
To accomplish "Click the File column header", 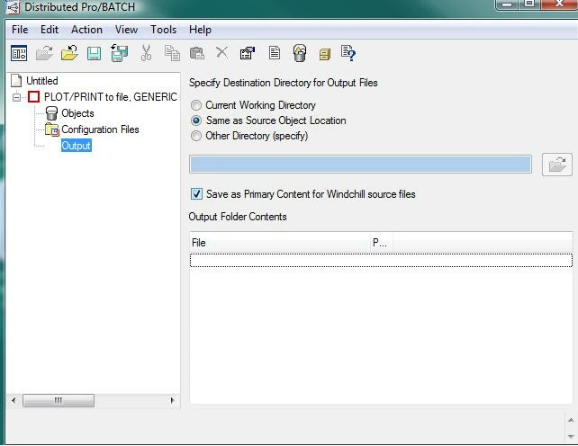I will [279, 243].
